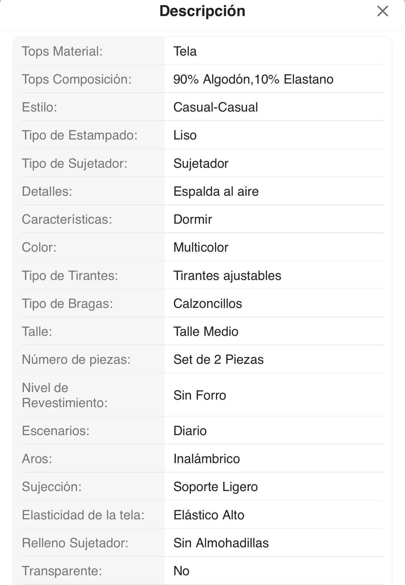
Task: Tap the Soporte Ligero value
Action: (215, 487)
